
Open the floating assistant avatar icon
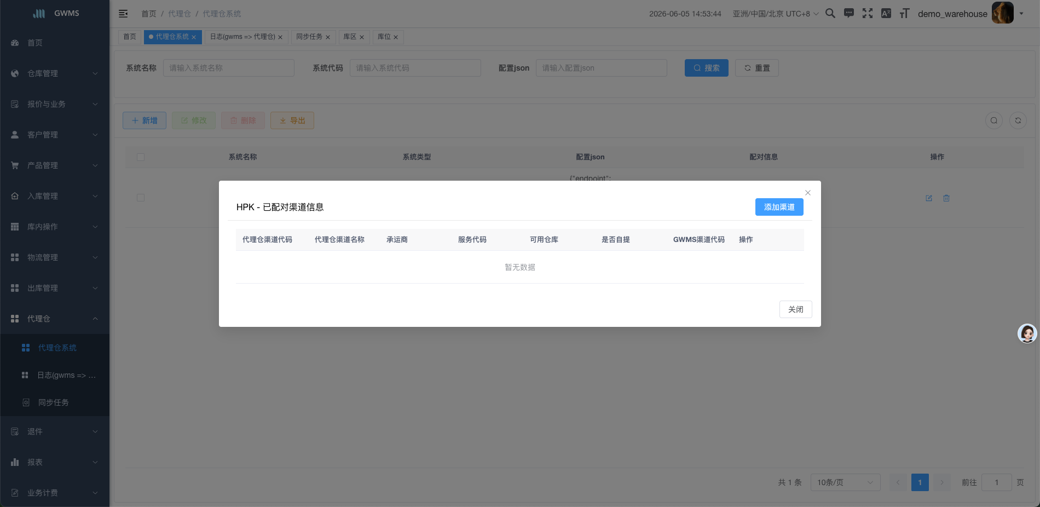1027,333
